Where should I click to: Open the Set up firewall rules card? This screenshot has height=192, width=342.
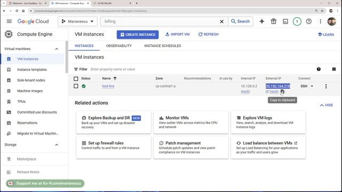tap(113, 148)
